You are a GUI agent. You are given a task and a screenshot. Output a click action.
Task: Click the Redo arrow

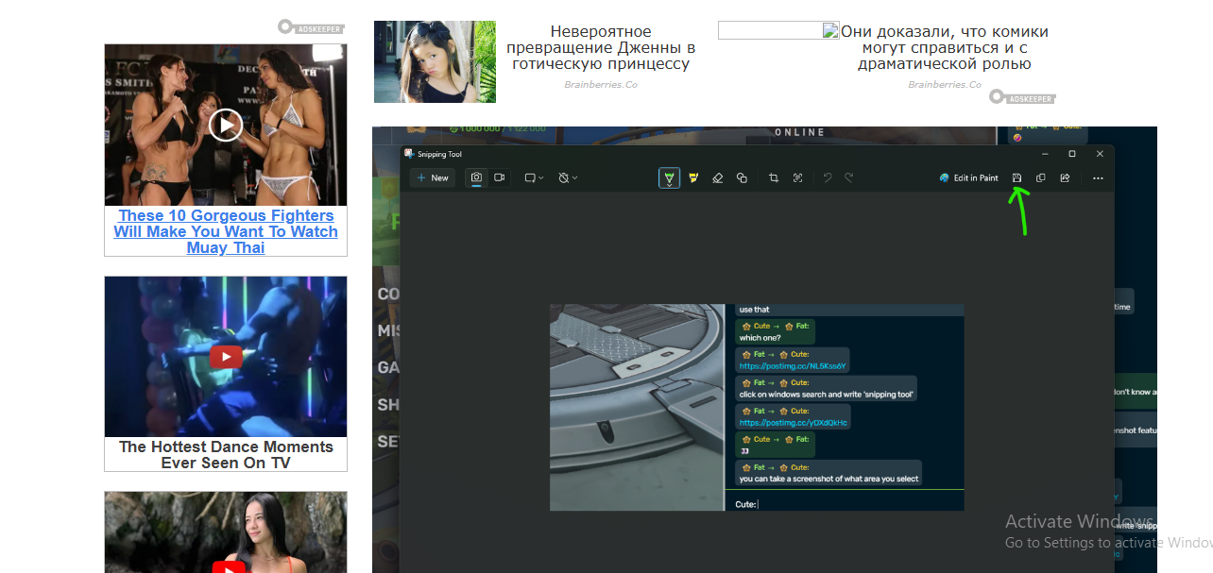(x=848, y=177)
